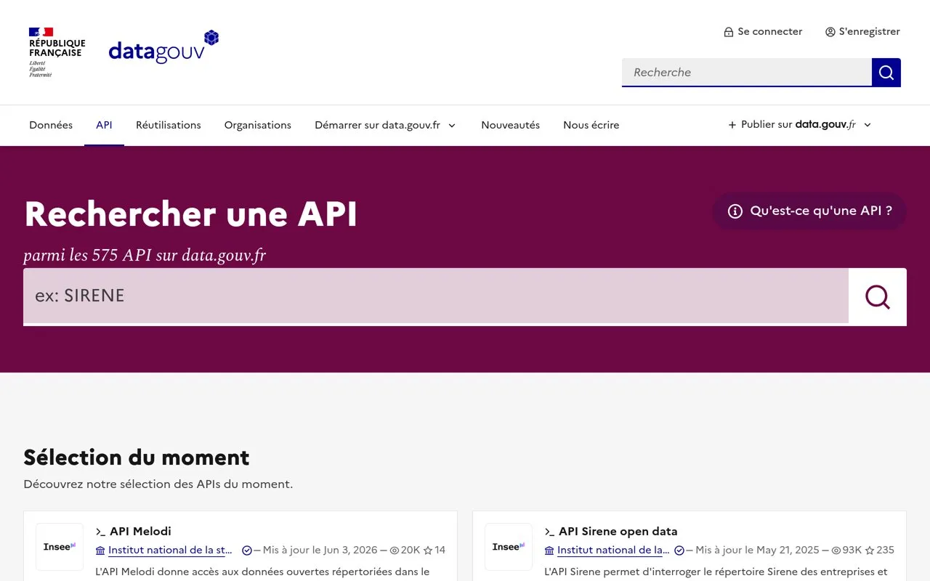Image resolution: width=930 pixels, height=581 pixels.
Task: Select the API navigation tab
Action: click(x=104, y=125)
